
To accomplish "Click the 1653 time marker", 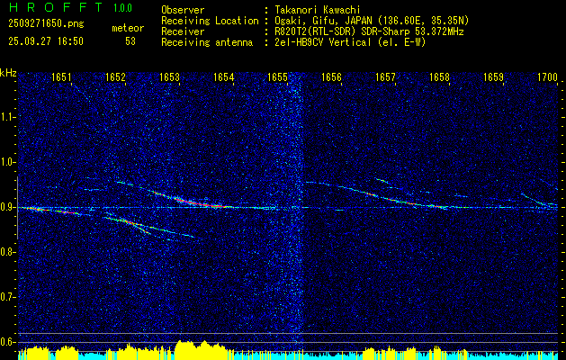I will (170, 76).
